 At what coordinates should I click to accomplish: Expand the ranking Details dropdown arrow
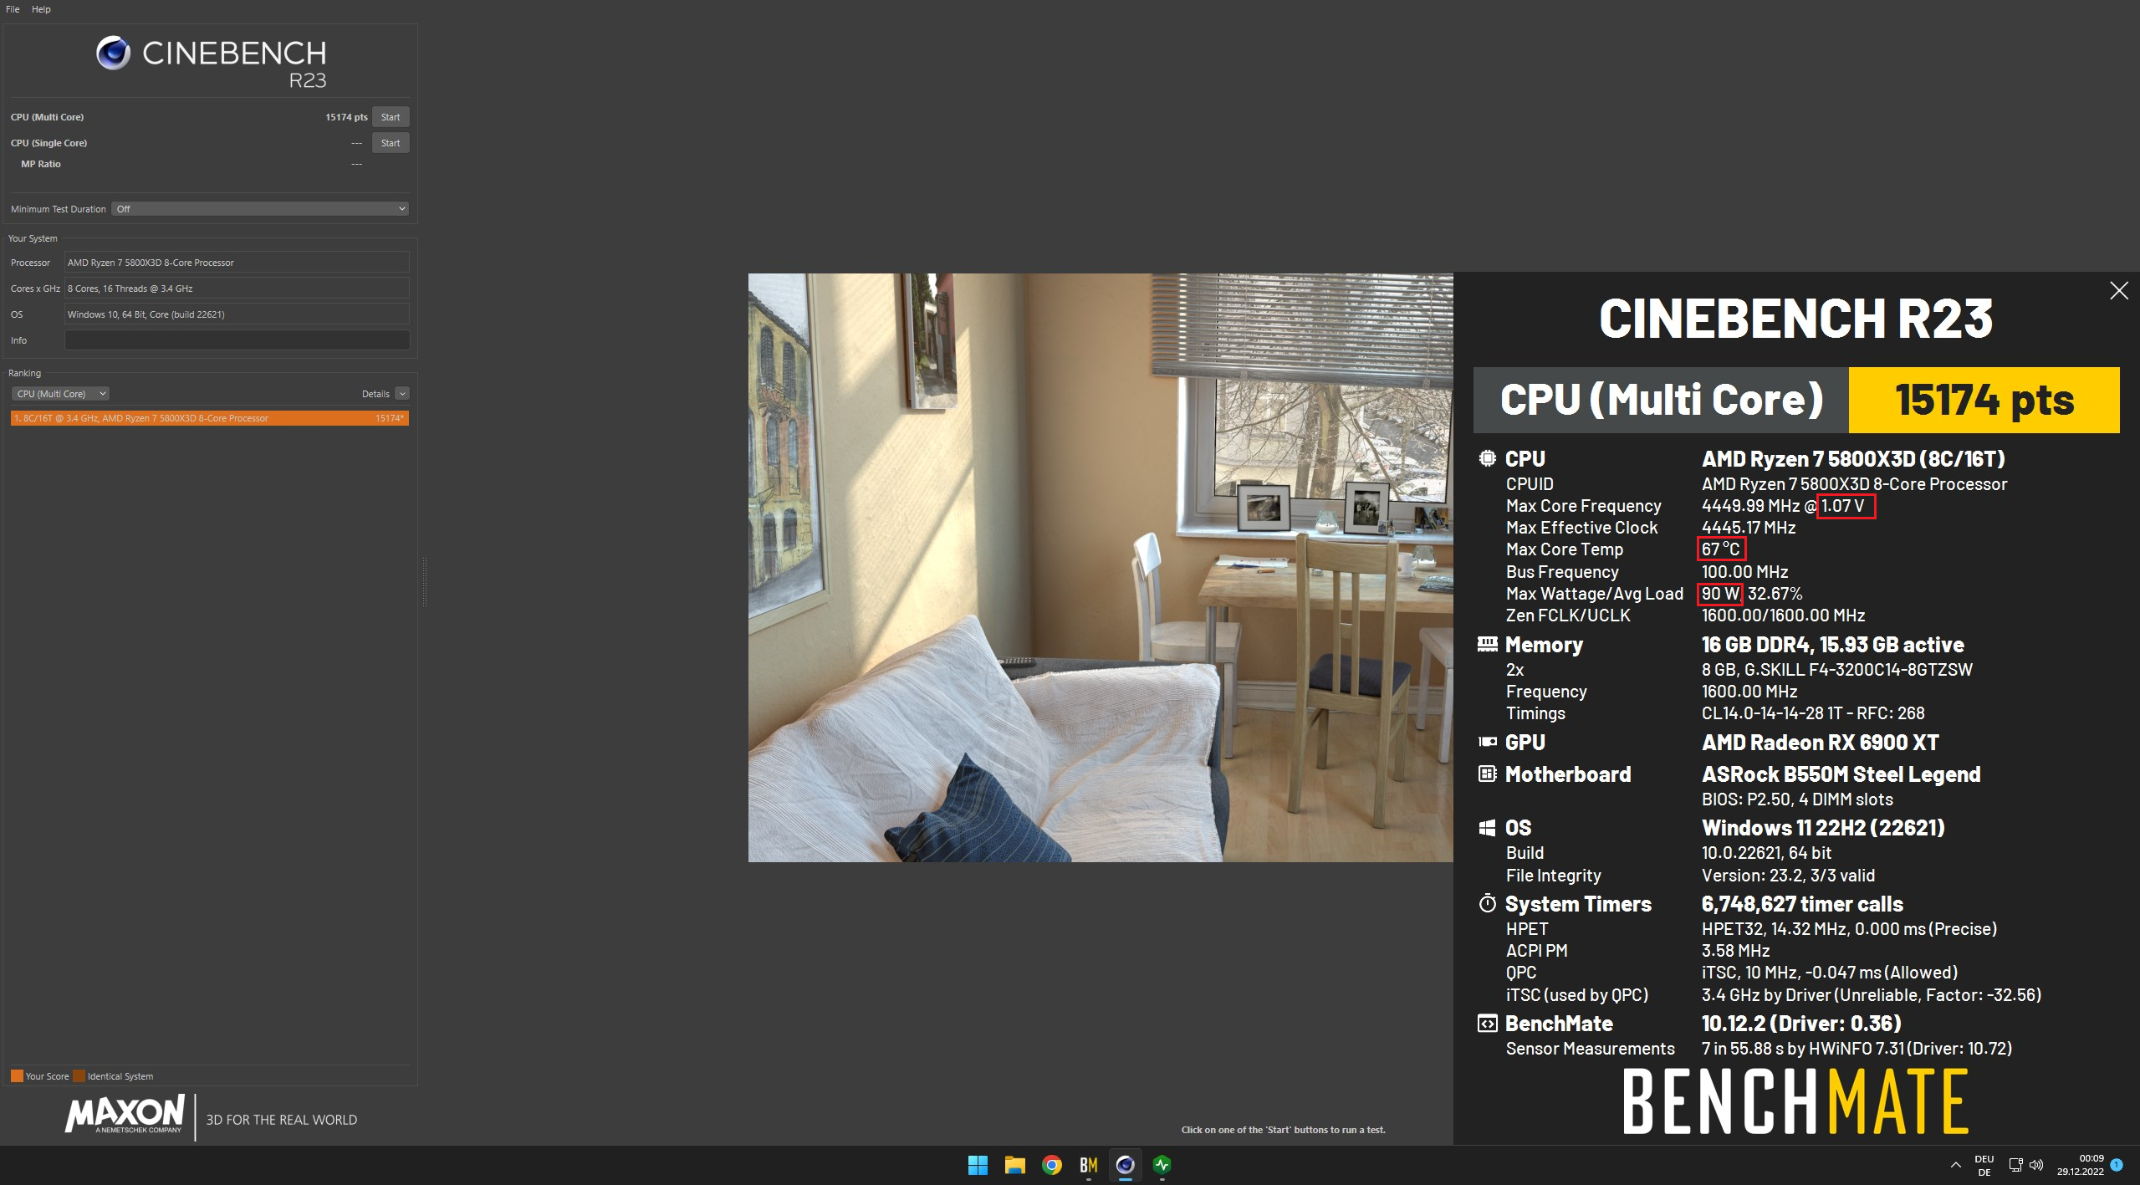pyautogui.click(x=402, y=394)
